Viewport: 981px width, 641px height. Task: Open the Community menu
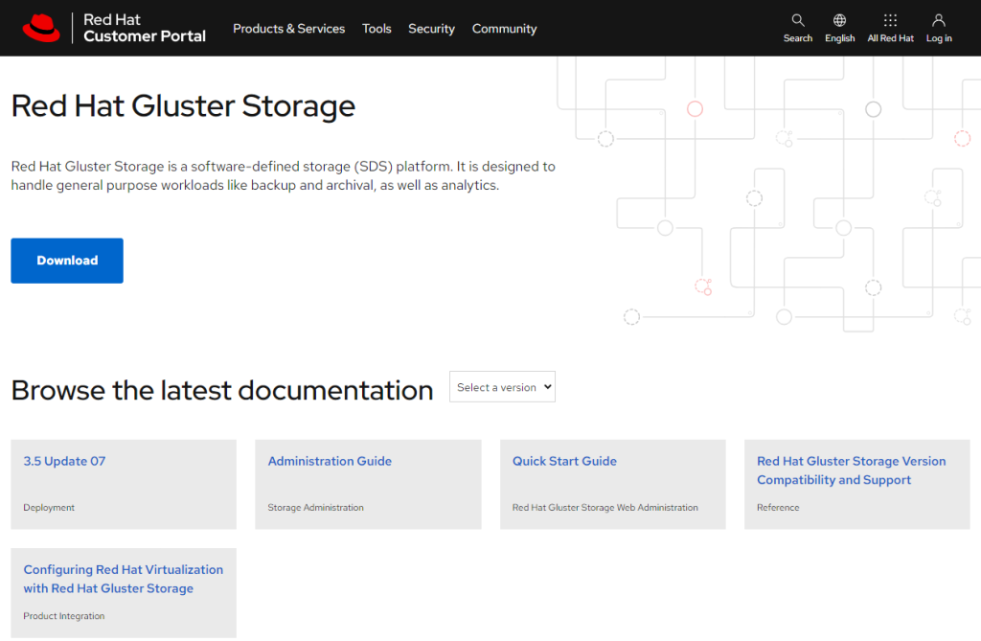(504, 29)
